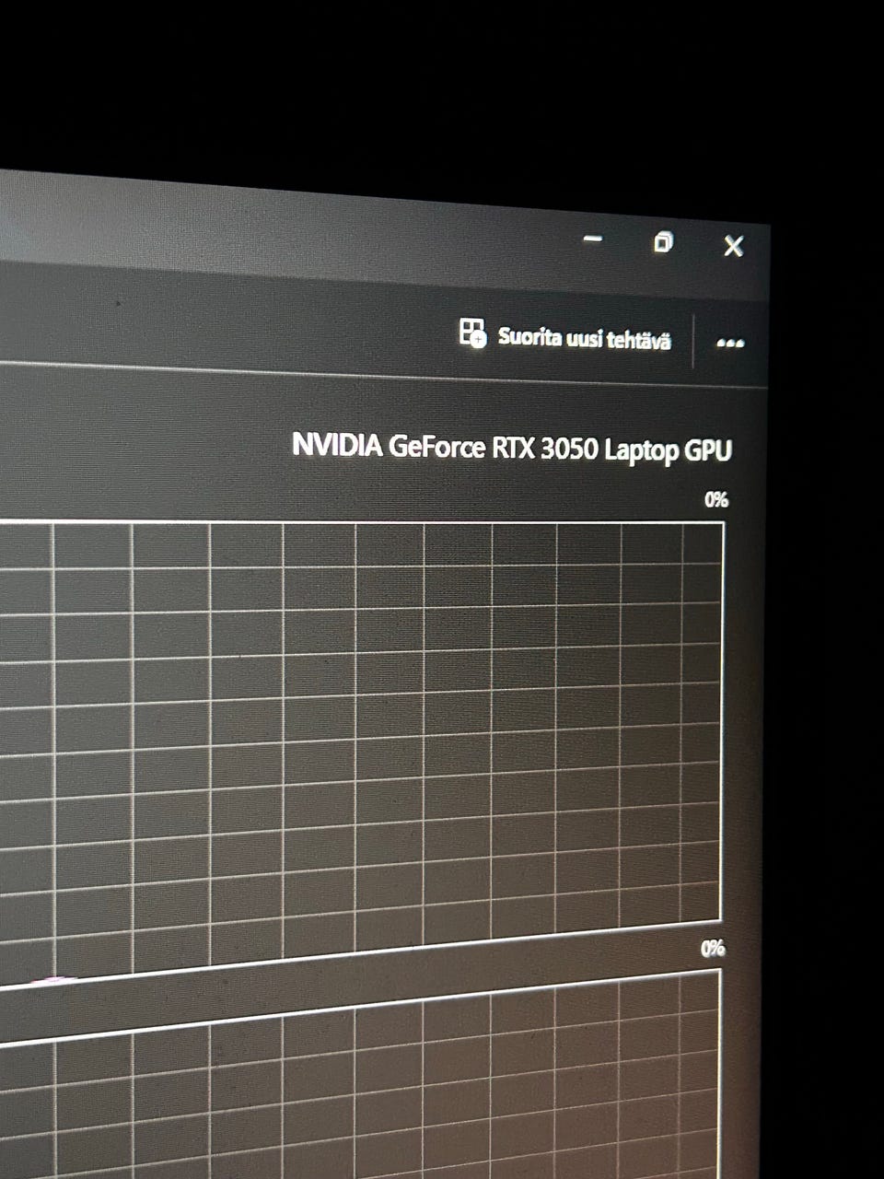Click the 0% label above lower graph
This screenshot has height=1179, width=884.
pos(713,949)
